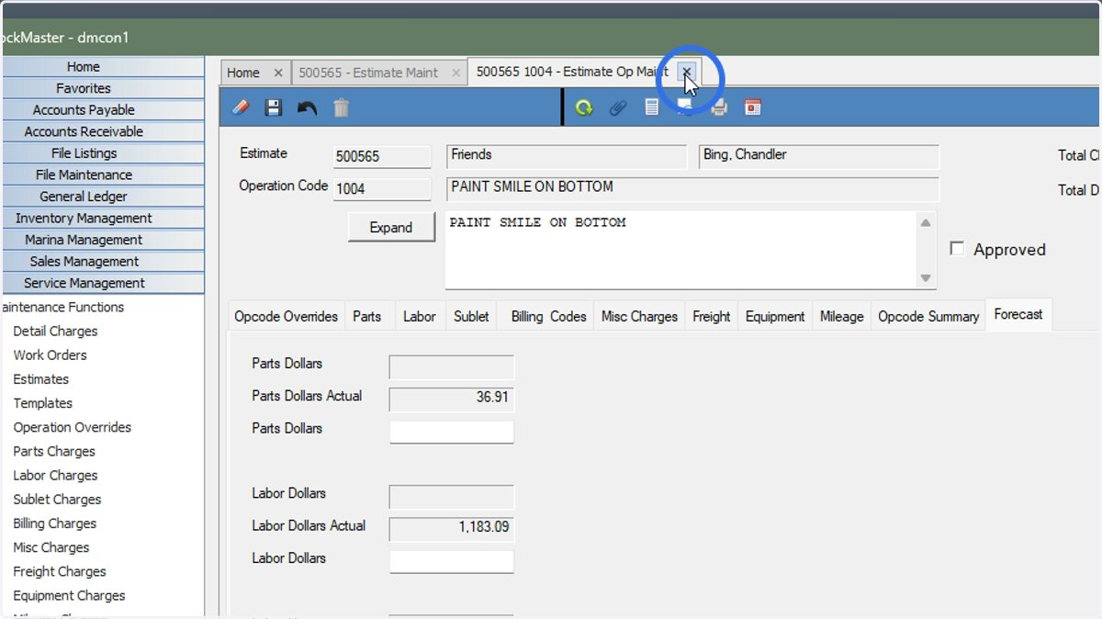1102x619 pixels.
Task: Click the Print icon in toolbar
Action: coord(719,107)
